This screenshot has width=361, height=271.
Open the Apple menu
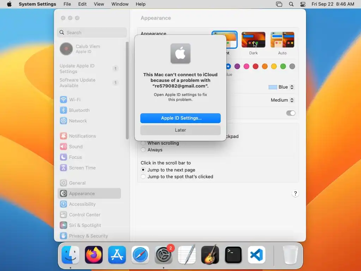tap(9, 4)
